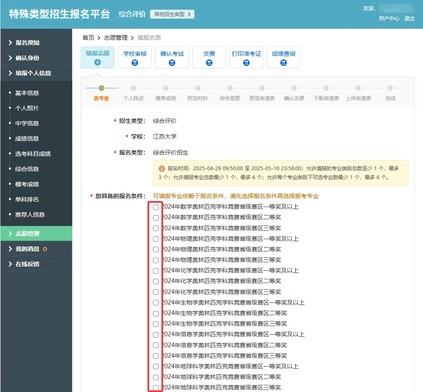The image size is (423, 392).
Task: Click the play icon under 填报志愿
Action: (97, 62)
